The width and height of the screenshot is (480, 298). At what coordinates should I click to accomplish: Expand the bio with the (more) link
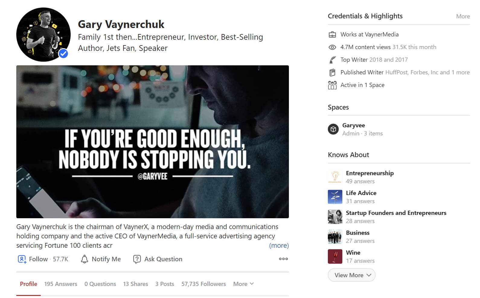click(x=279, y=246)
